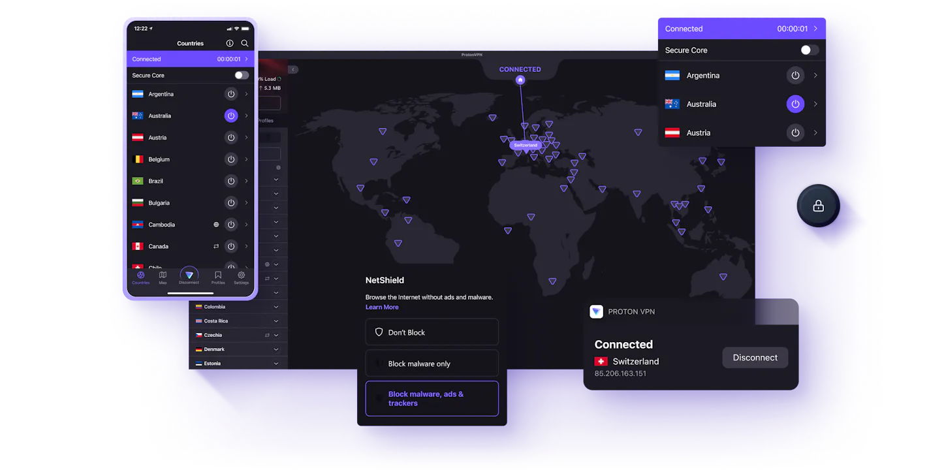The width and height of the screenshot is (944, 472).
Task: Click the purple Australia power icon in top-right panel
Action: [795, 104]
